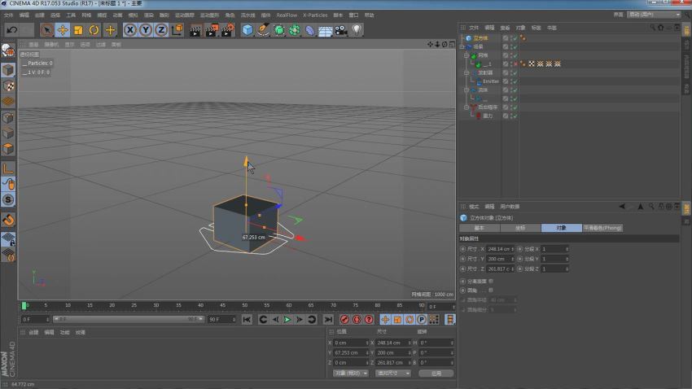The height and width of the screenshot is (389, 692).
Task: Click the Size X field 248.14 cm in attributes
Action: point(501,249)
